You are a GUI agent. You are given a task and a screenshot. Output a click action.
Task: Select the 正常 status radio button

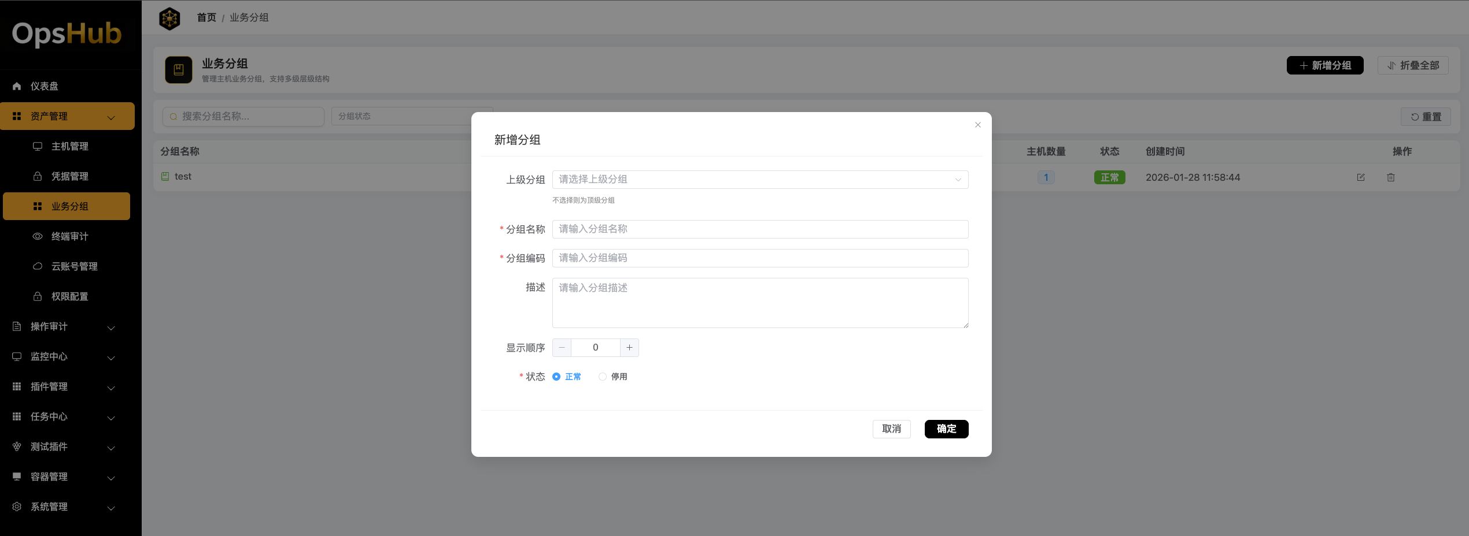tap(556, 376)
